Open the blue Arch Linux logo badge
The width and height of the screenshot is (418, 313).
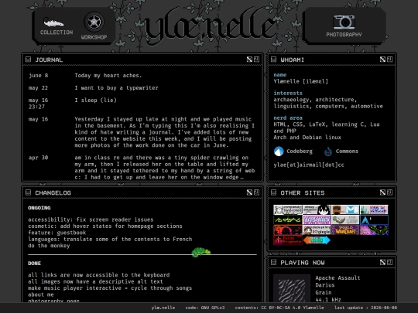coord(374,220)
